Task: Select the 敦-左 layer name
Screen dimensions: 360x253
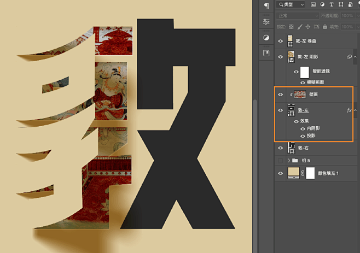Action: tap(303, 110)
